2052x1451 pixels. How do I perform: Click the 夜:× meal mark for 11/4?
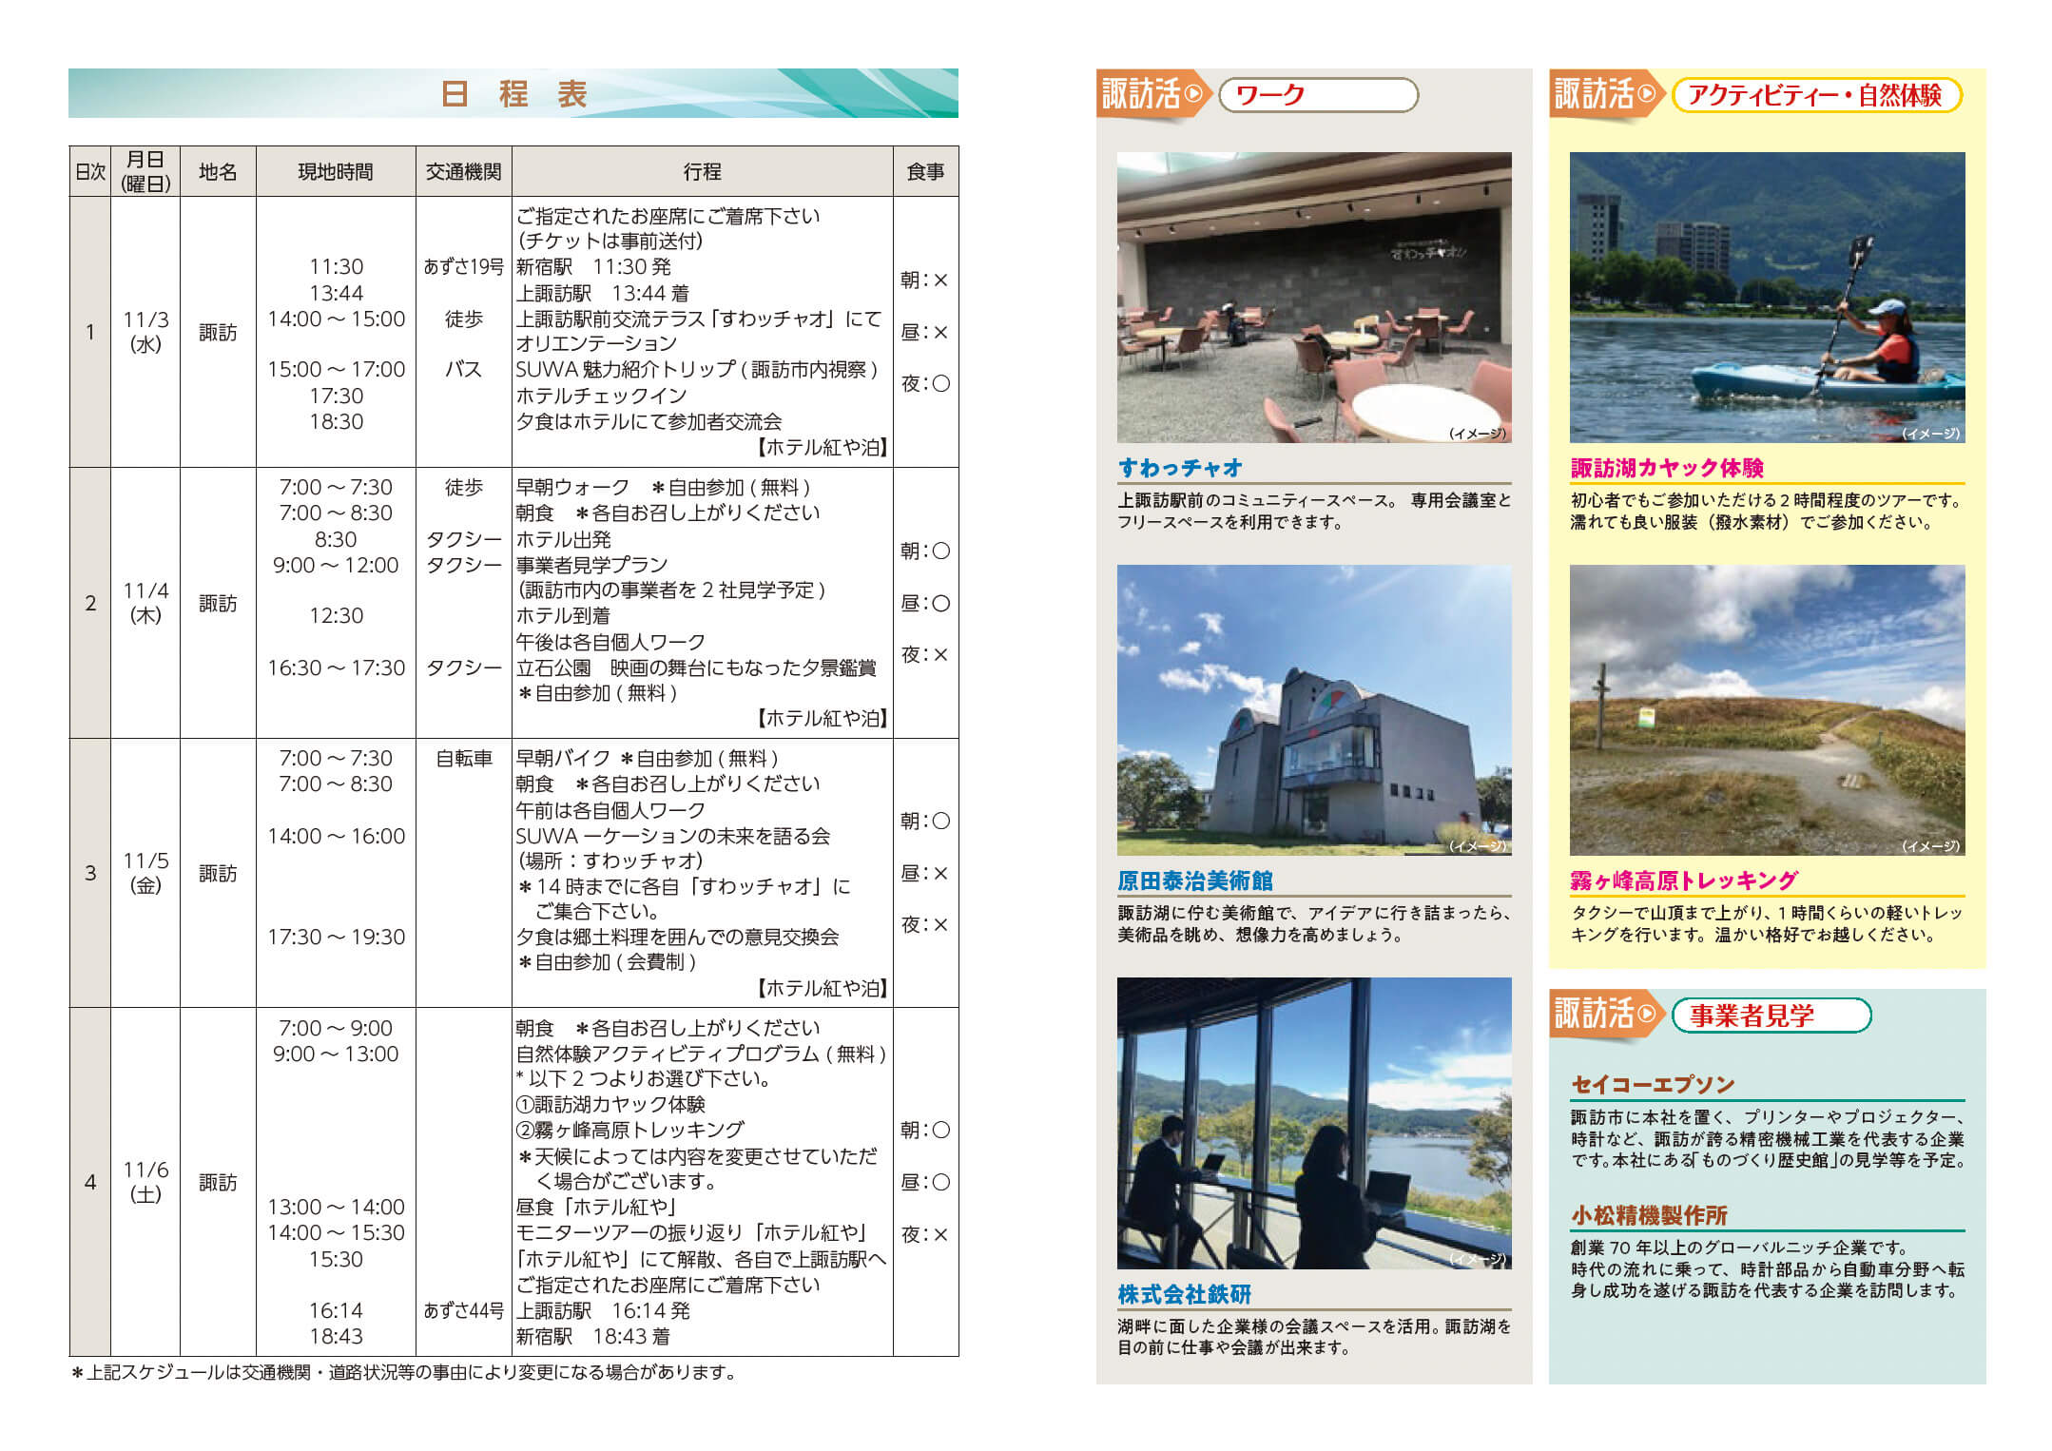pyautogui.click(x=925, y=654)
